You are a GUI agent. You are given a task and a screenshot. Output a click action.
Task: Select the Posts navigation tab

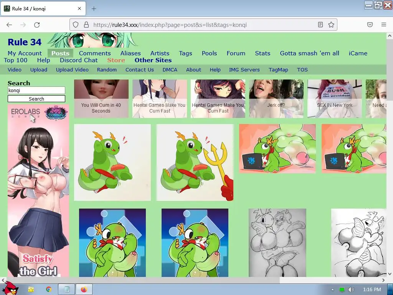point(60,53)
